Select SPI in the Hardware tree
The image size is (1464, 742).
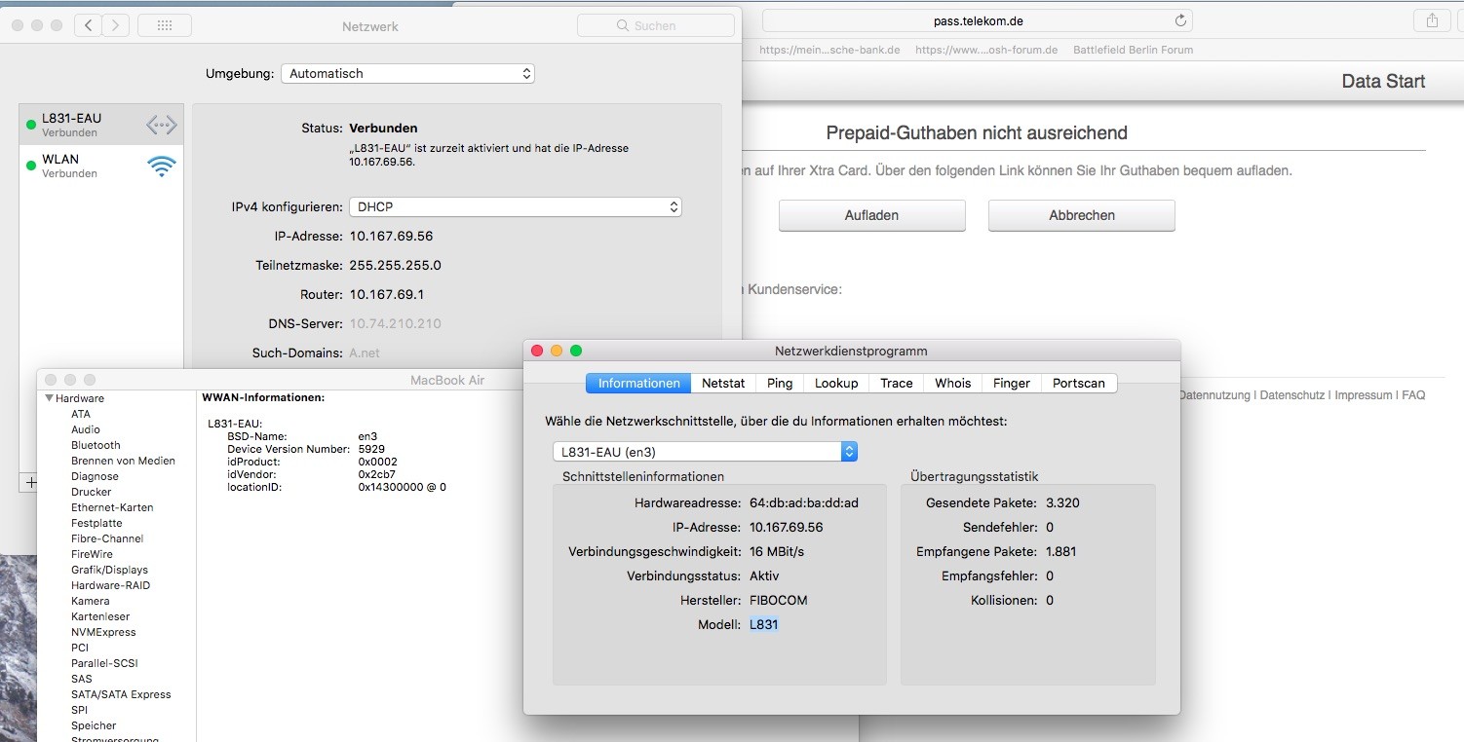point(79,710)
